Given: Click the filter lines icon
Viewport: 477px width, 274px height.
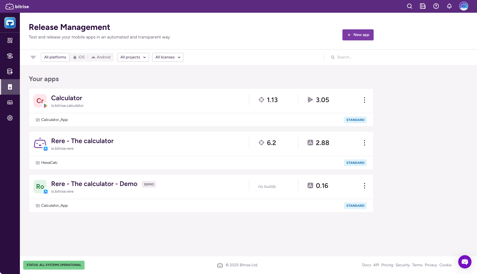Looking at the screenshot, I should (33, 57).
